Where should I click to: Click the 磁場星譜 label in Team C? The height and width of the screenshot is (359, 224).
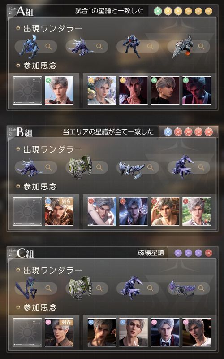(x=151, y=253)
